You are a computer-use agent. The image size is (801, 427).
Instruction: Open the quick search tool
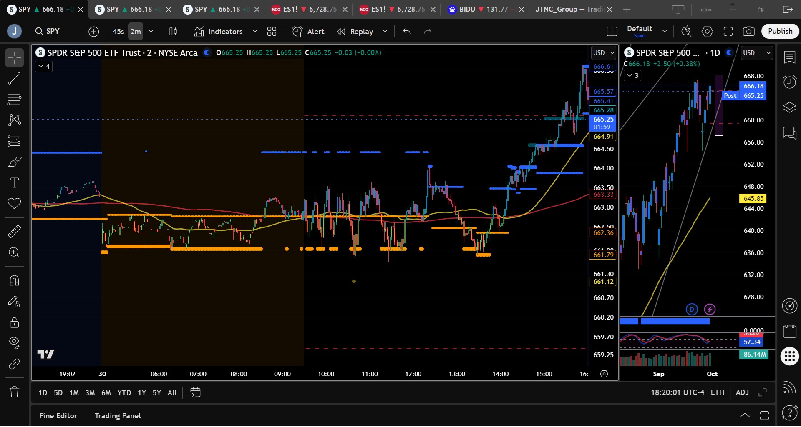(x=686, y=31)
